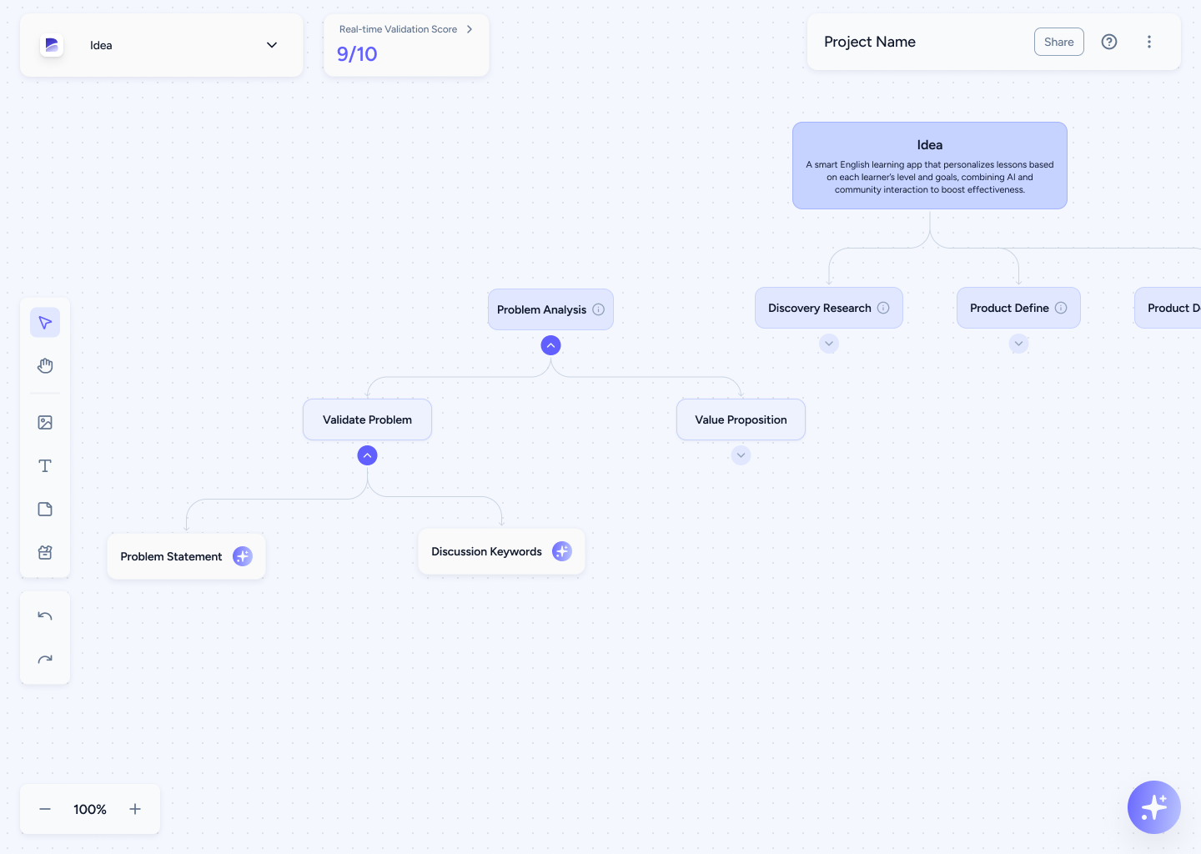1201x854 pixels.
Task: Open the project options three-dot menu
Action: point(1149,42)
